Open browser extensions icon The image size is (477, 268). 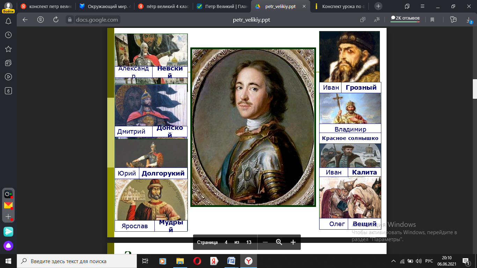453,20
